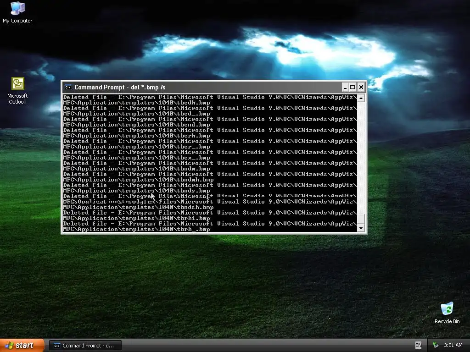Maximize the Command Prompt window
The width and height of the screenshot is (470, 352).
coord(353,87)
